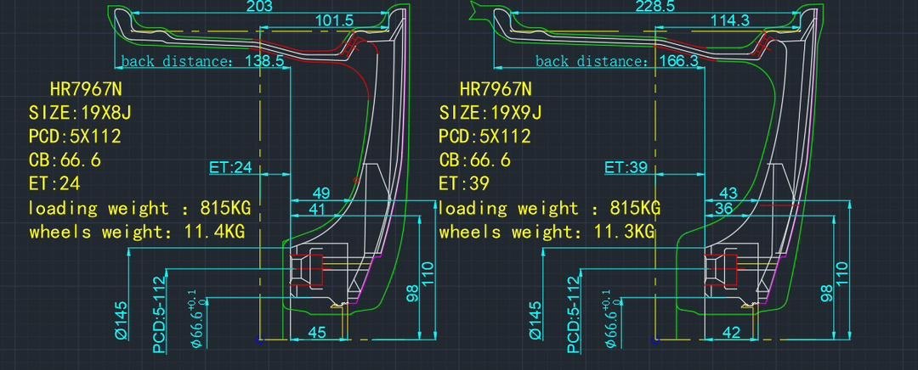
Task: Select loading weight 815KG above 11.4KG line
Action: click(139, 208)
